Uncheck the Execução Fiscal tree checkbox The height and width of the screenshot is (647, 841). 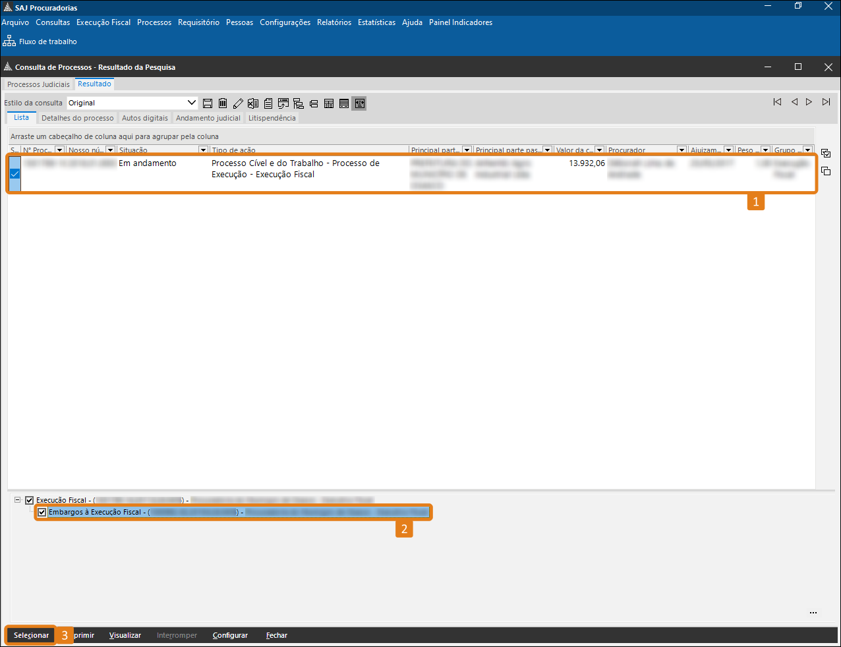(29, 500)
